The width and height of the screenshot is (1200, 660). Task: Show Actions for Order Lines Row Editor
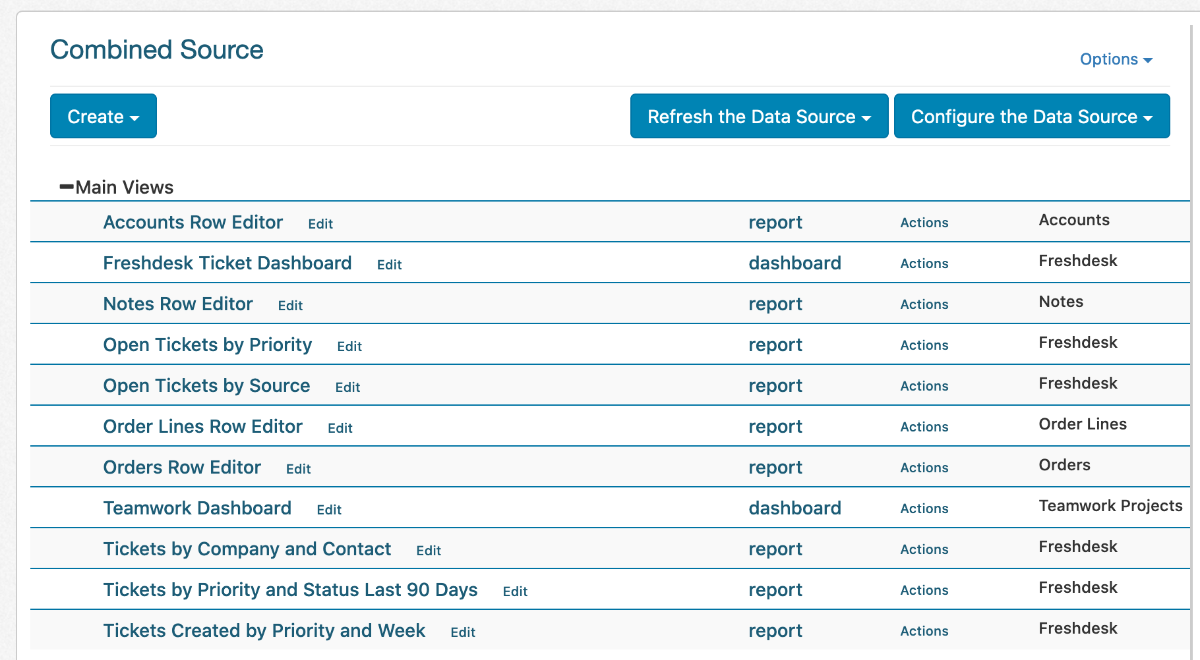924,427
